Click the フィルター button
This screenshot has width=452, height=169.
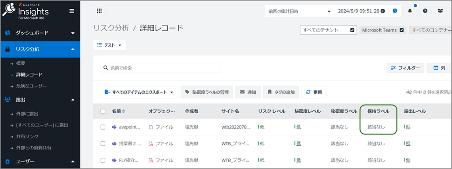tap(405, 68)
